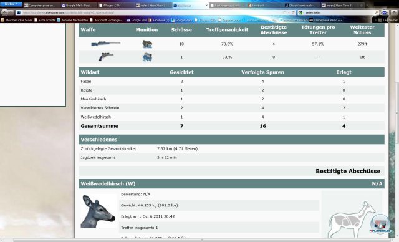Image resolution: width=399 pixels, height=242 pixels.
Task: Click the Verwildertes Schwein species row
Action: [x=231, y=108]
